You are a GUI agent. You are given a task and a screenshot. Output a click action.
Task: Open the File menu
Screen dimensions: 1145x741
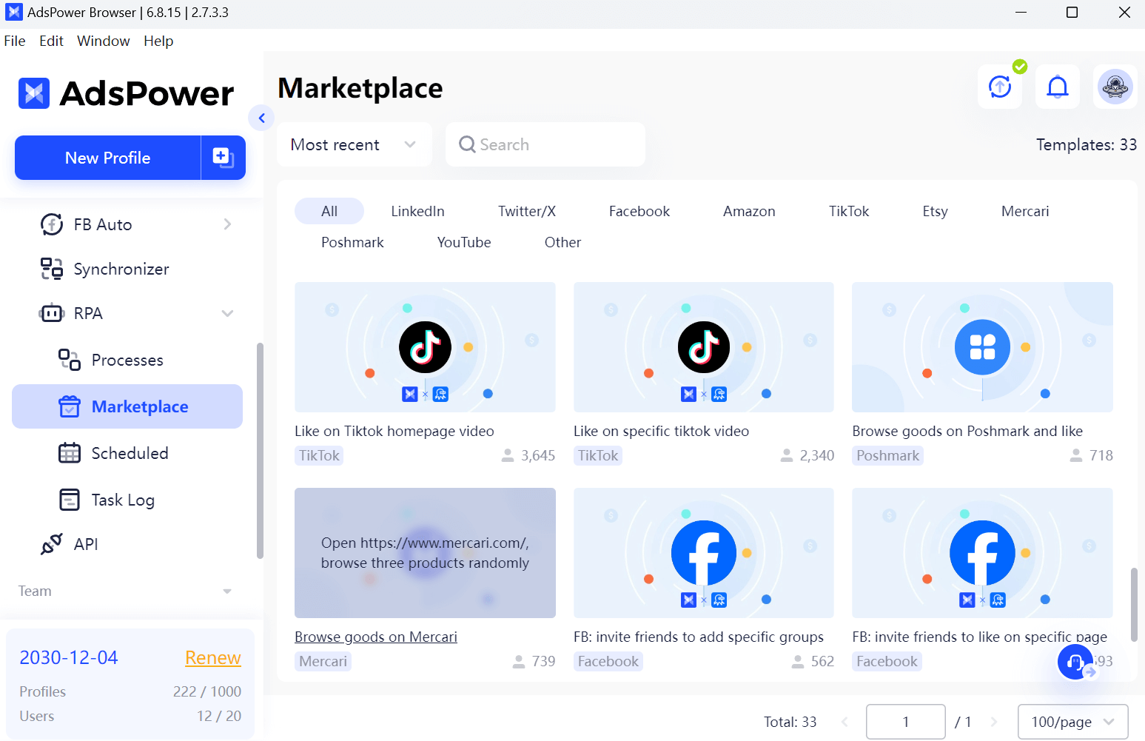pyautogui.click(x=15, y=41)
